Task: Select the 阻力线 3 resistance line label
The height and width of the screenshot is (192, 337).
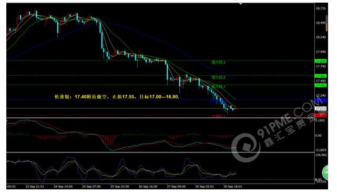Action: [x=218, y=63]
